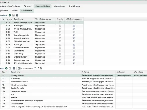
Task: Open the Ekonomi tab
Action: coord(28,6)
